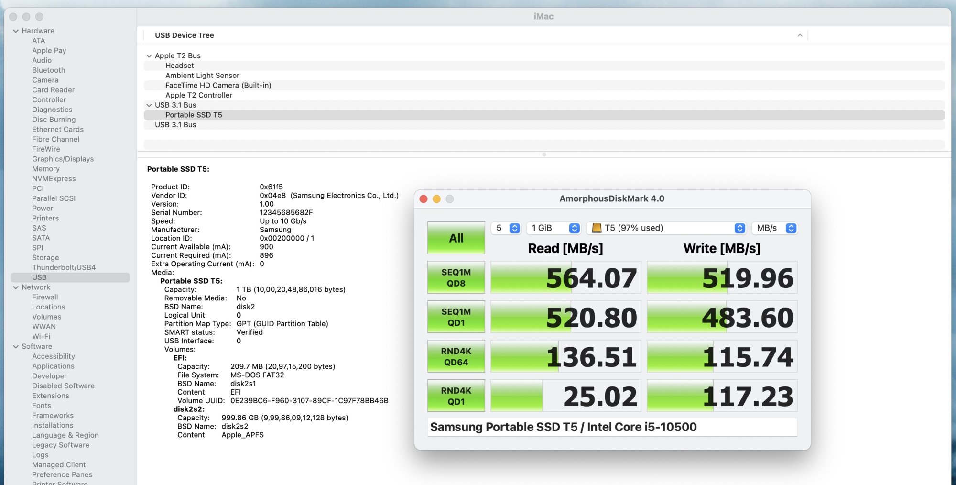
Task: Select Fonts under Software
Action: [x=42, y=406]
